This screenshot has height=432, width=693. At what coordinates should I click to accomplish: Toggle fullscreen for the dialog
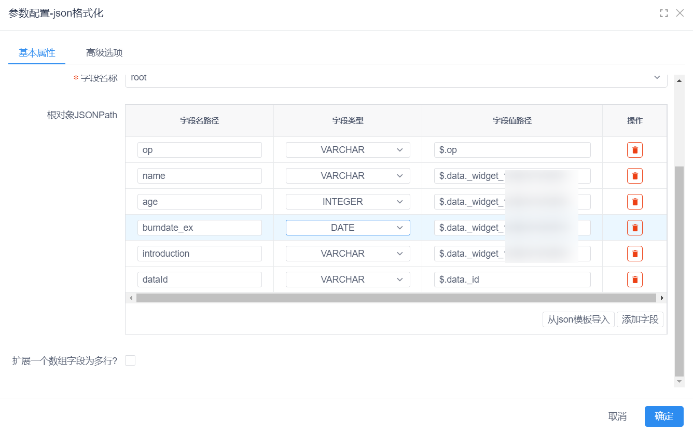tap(663, 13)
